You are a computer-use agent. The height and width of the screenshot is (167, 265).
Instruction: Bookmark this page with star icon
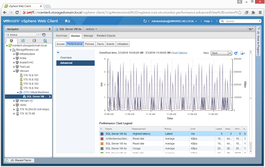(240, 12)
